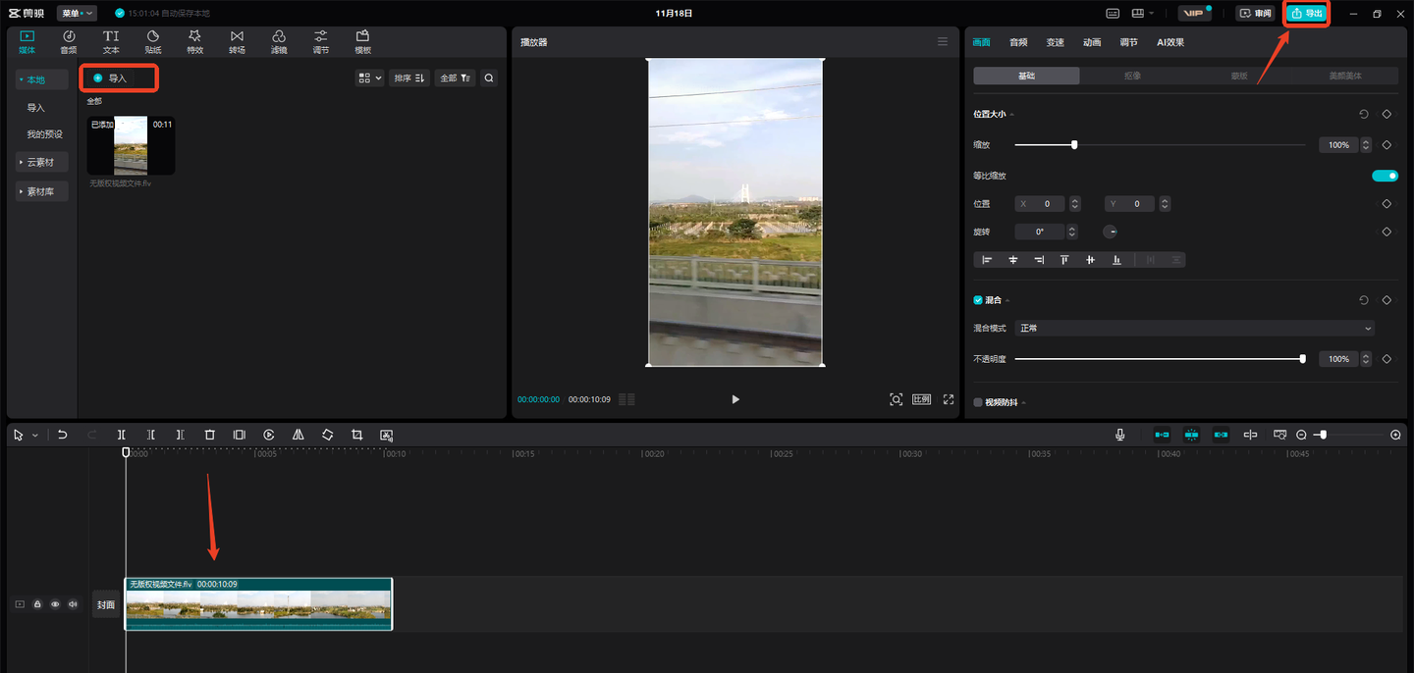The height and width of the screenshot is (673, 1414).
Task: Open the 混合模式 blend mode dropdown
Action: coord(1194,328)
